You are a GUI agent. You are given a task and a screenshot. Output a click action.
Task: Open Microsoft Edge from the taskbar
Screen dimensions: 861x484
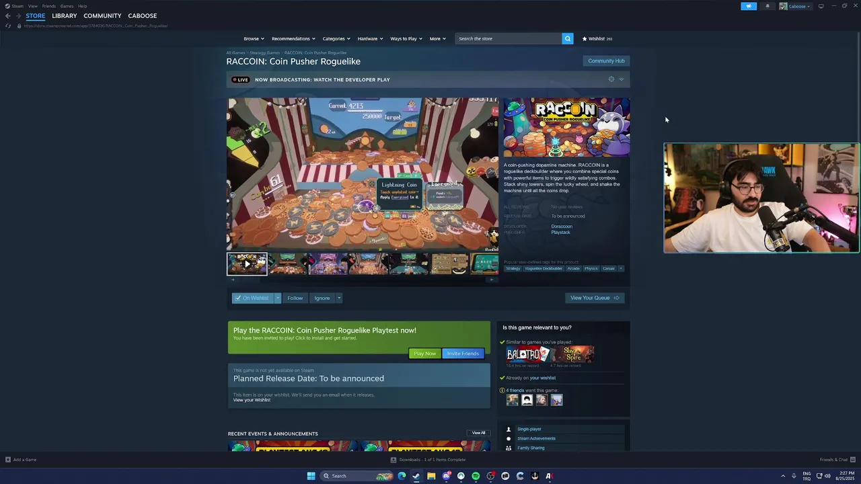(402, 476)
